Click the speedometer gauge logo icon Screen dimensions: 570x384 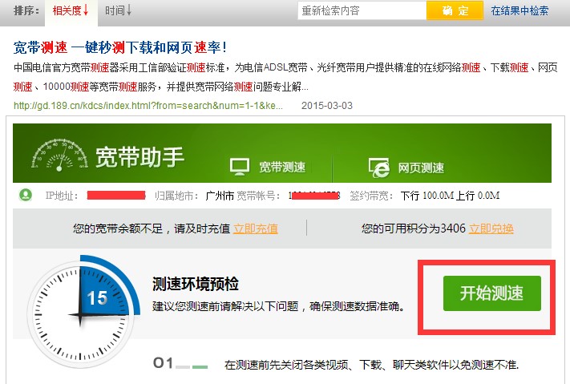point(59,155)
